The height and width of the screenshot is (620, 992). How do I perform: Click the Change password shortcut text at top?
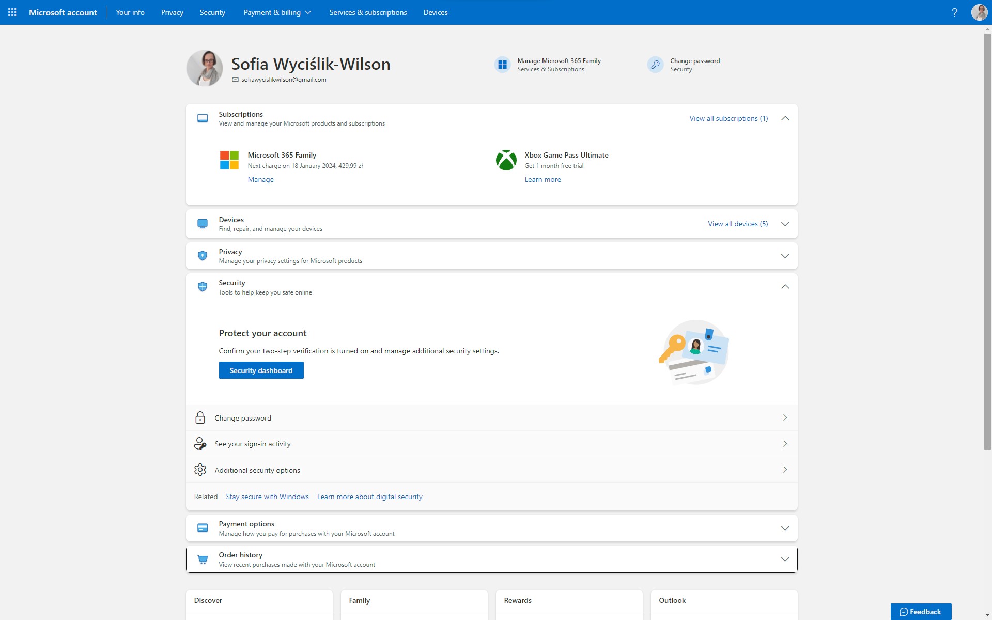(x=695, y=61)
